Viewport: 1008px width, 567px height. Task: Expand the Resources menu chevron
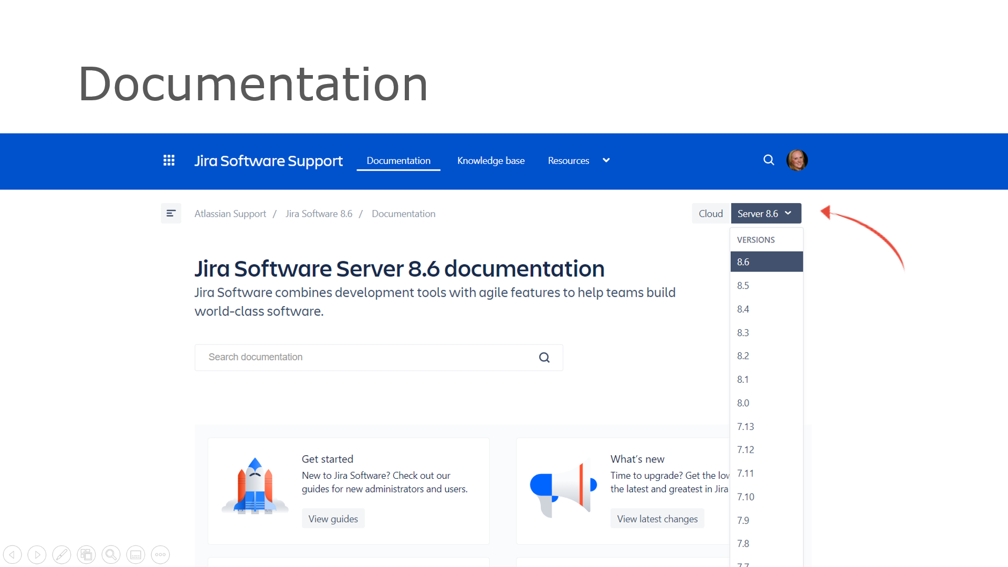606,161
